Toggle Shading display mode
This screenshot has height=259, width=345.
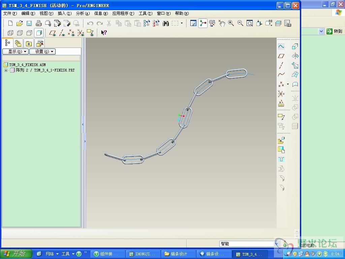point(39,33)
